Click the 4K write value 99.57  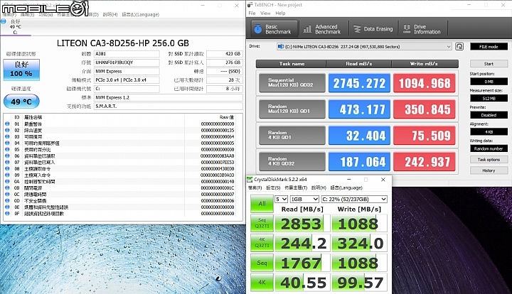pos(360,283)
